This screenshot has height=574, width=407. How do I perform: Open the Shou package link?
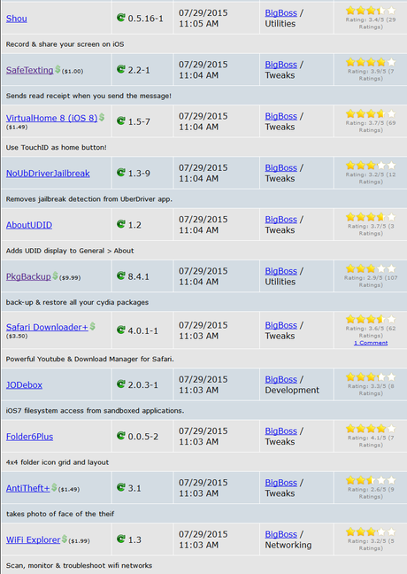[x=17, y=19]
